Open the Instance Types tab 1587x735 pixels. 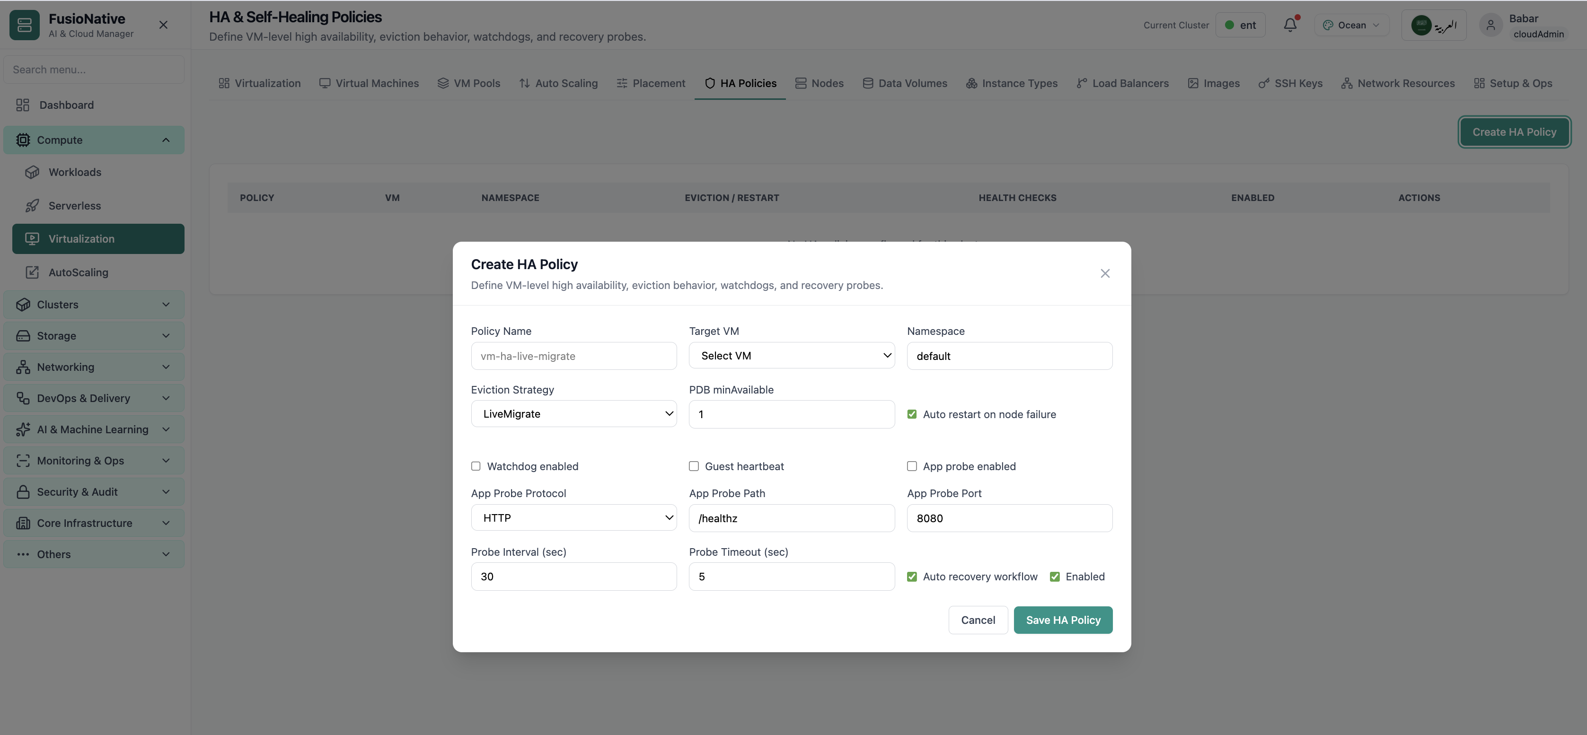(1012, 83)
